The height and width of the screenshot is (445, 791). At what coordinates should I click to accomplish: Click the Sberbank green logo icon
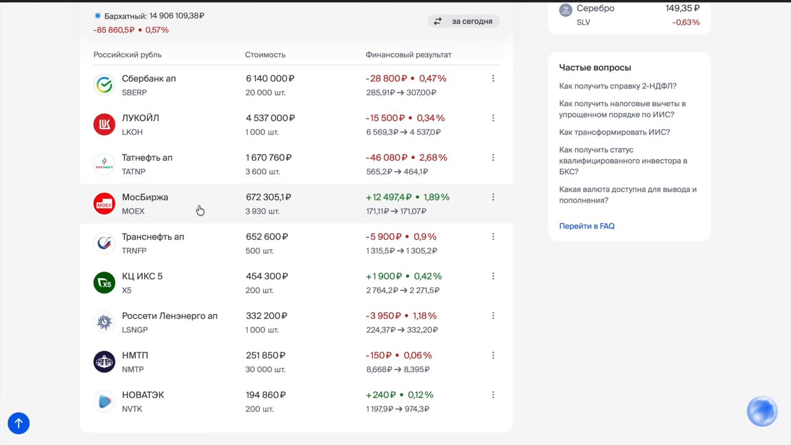tap(104, 85)
